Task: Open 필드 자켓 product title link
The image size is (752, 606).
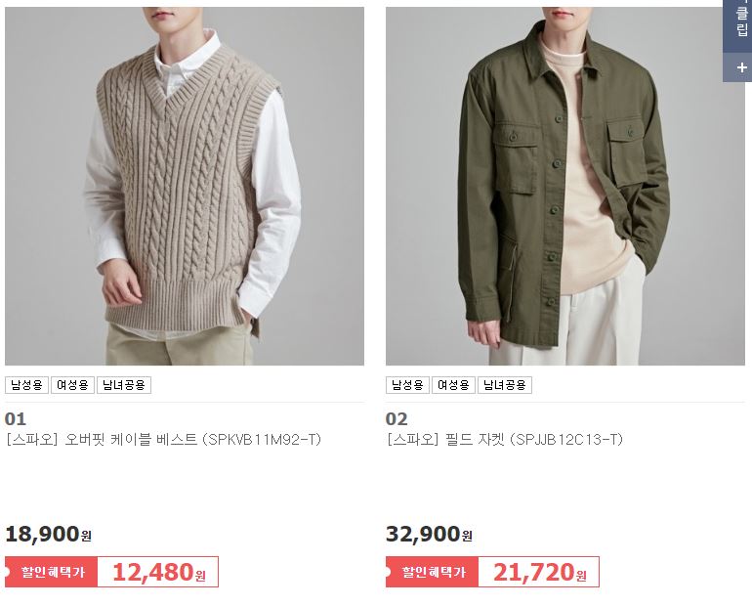Action: (504, 440)
